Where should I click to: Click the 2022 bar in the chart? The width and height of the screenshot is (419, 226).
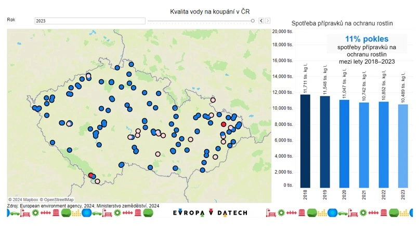pyautogui.click(x=384, y=144)
